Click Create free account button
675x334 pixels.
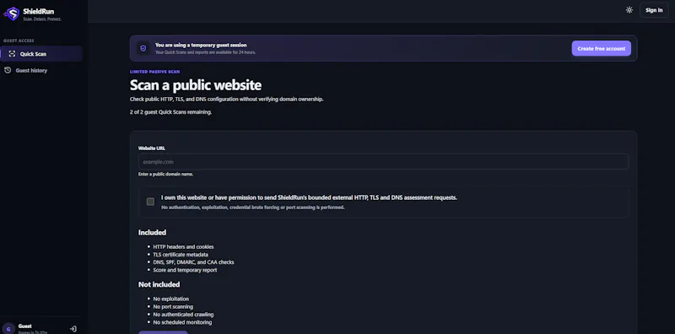coord(601,48)
